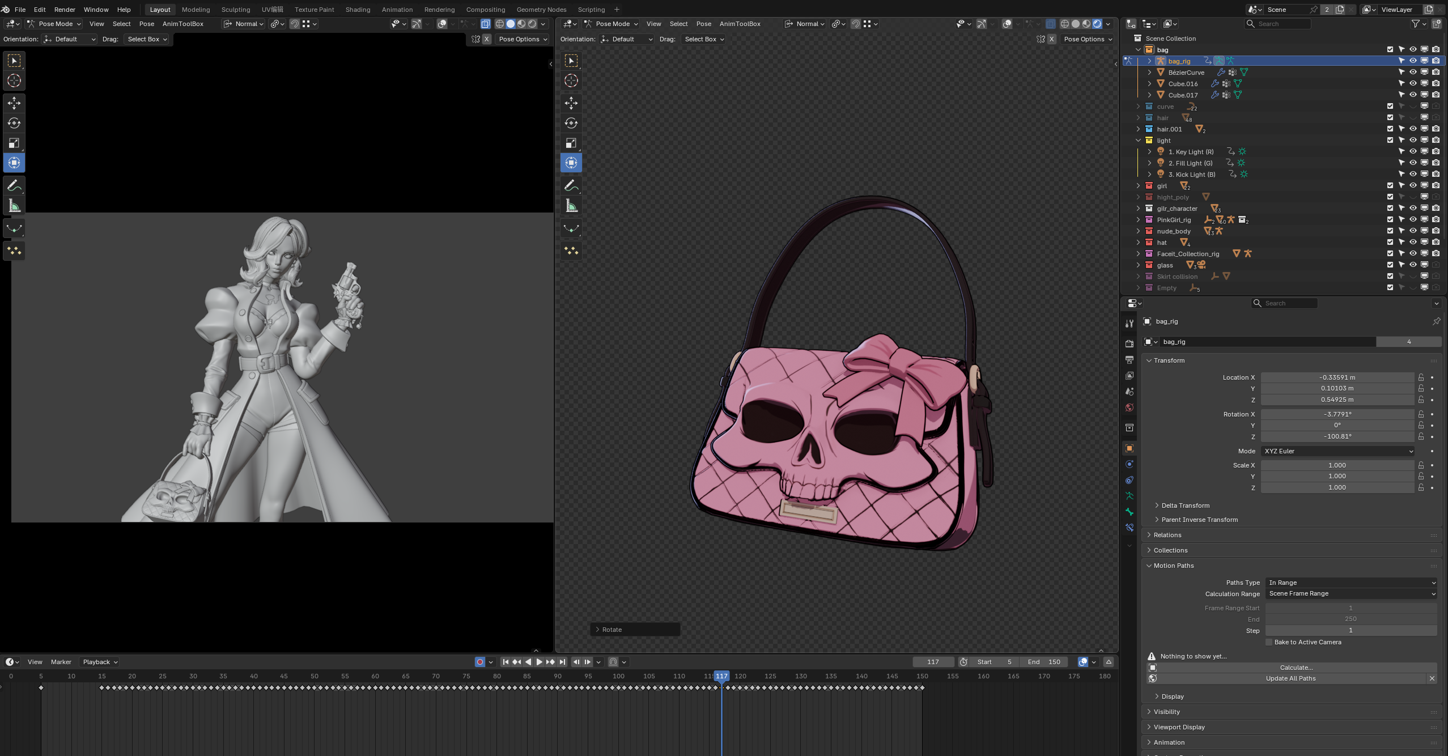1448x756 pixels.
Task: Open the rotation Mode XYZ Euler dropdown
Action: 1337,451
